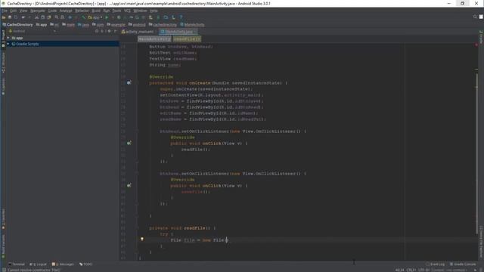Click the private void readFile() declaration
Screen dimensions: 484x272
coord(183,228)
